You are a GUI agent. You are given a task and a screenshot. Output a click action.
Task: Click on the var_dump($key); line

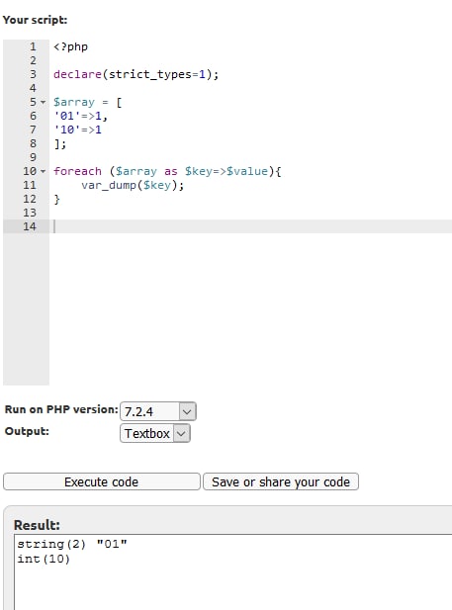pos(133,185)
